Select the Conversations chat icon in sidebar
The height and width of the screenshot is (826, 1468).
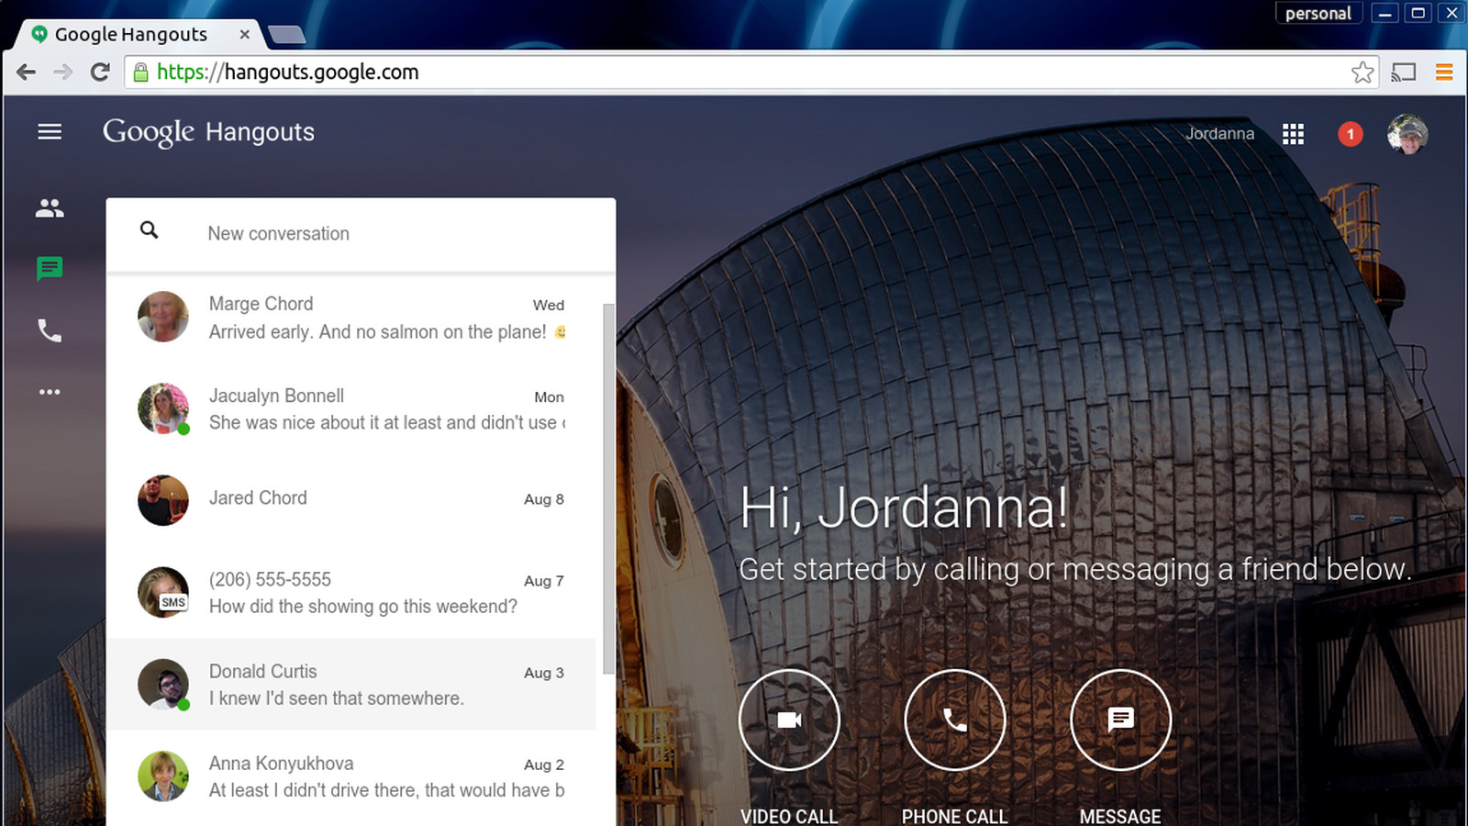click(50, 269)
